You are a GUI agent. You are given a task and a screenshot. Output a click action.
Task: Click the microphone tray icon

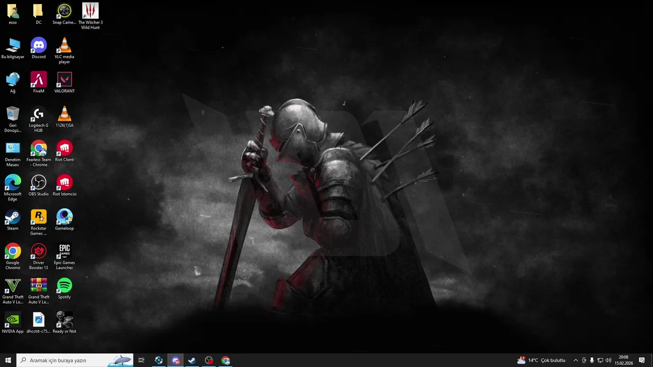click(x=592, y=360)
